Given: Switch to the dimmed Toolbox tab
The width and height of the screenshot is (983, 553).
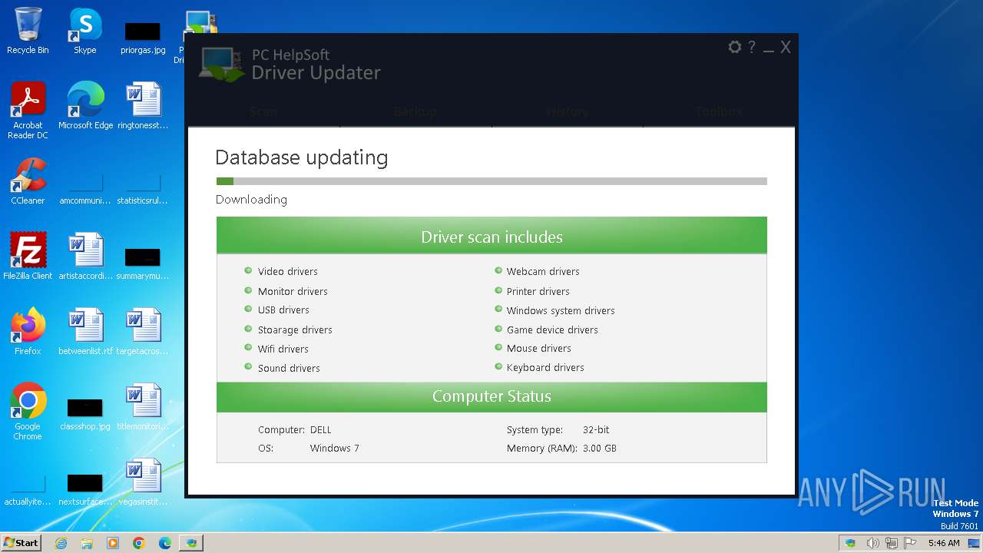Looking at the screenshot, I should [x=719, y=111].
